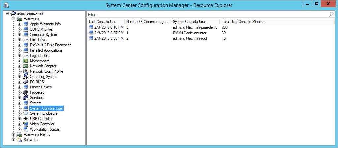Click the Operating System icon
Image resolution: width=338 pixels, height=148 pixels.
point(26,77)
